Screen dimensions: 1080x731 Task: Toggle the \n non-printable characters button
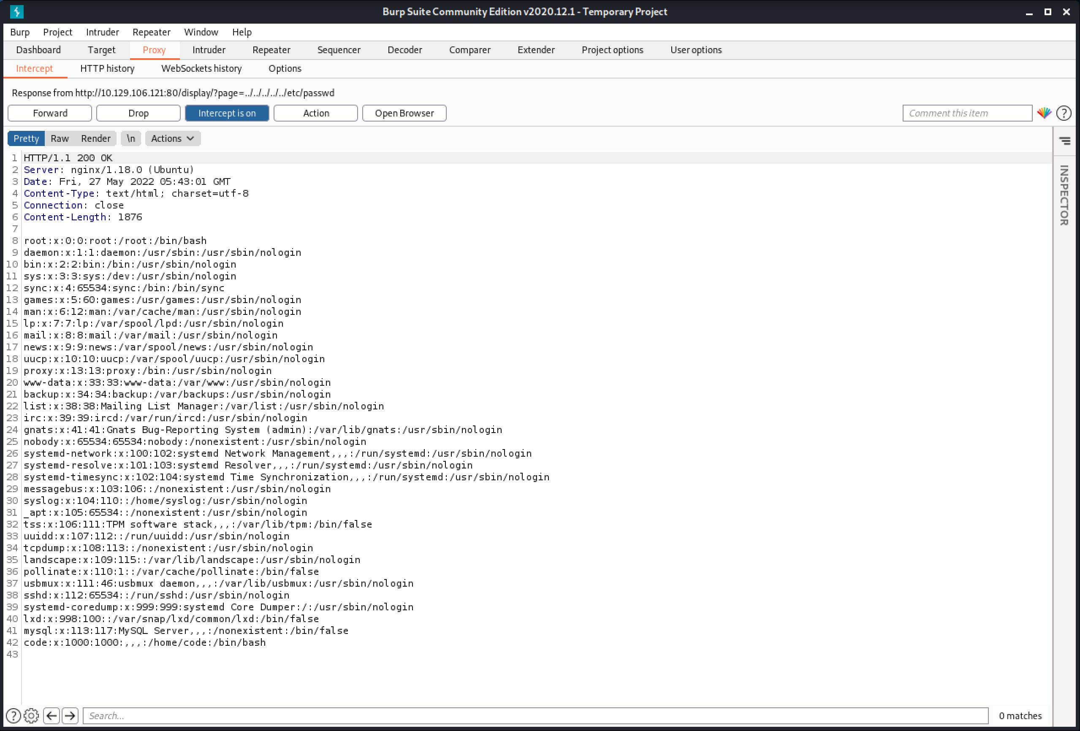point(130,138)
